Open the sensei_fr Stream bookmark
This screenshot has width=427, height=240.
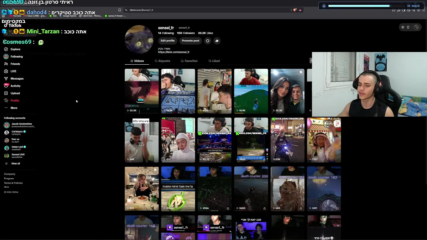[115, 16]
